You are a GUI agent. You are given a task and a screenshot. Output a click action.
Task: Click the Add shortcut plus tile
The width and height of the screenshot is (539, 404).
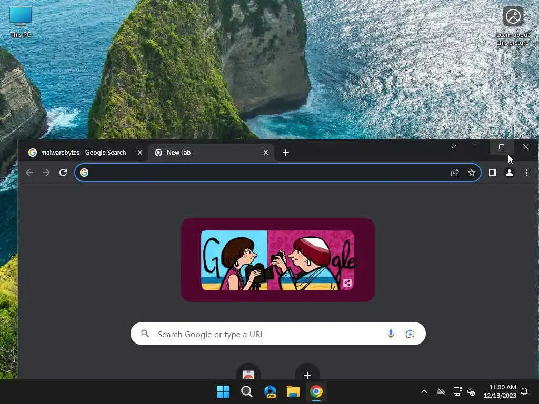[x=307, y=373]
